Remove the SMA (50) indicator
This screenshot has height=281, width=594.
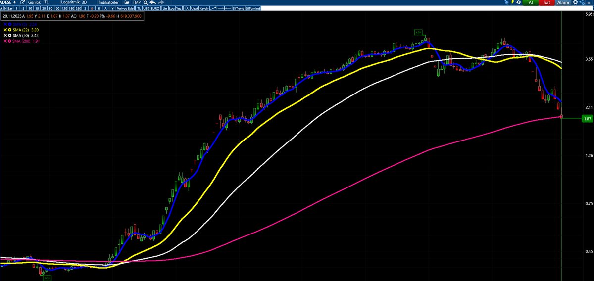5,35
